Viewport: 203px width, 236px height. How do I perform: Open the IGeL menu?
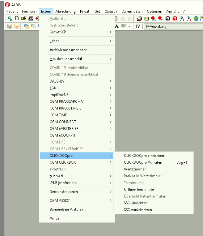pyautogui.click(x=97, y=12)
